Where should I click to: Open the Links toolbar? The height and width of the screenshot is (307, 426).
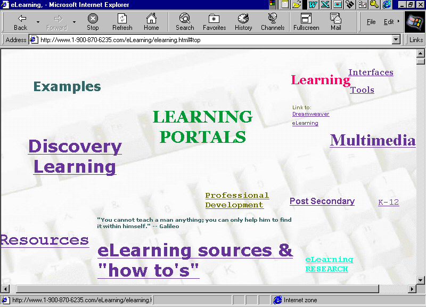coord(416,39)
